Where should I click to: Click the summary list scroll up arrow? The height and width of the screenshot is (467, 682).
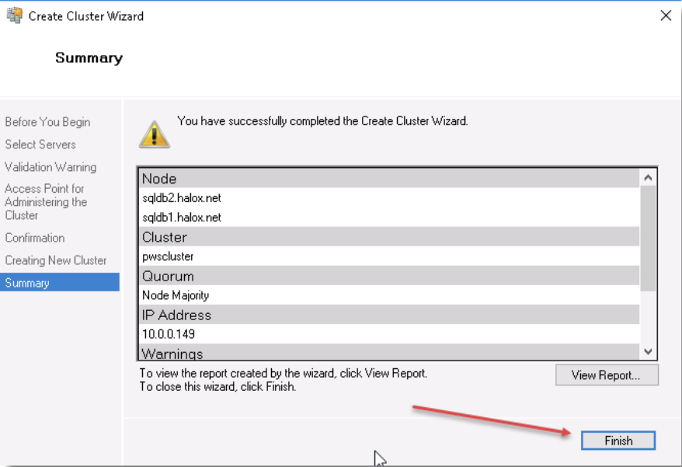tap(648, 178)
